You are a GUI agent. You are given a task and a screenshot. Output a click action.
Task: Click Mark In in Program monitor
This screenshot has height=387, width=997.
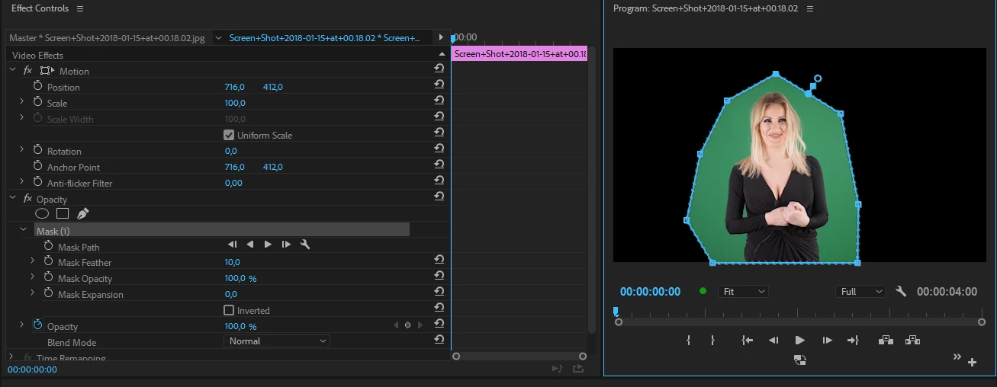coord(688,341)
